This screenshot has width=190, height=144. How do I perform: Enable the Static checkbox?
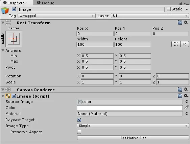pos(169,9)
